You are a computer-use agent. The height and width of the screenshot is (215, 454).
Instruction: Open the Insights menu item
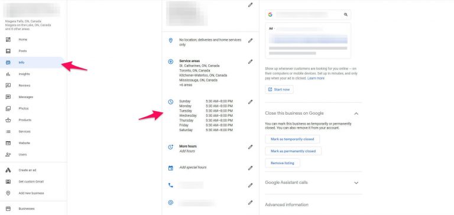[33, 74]
